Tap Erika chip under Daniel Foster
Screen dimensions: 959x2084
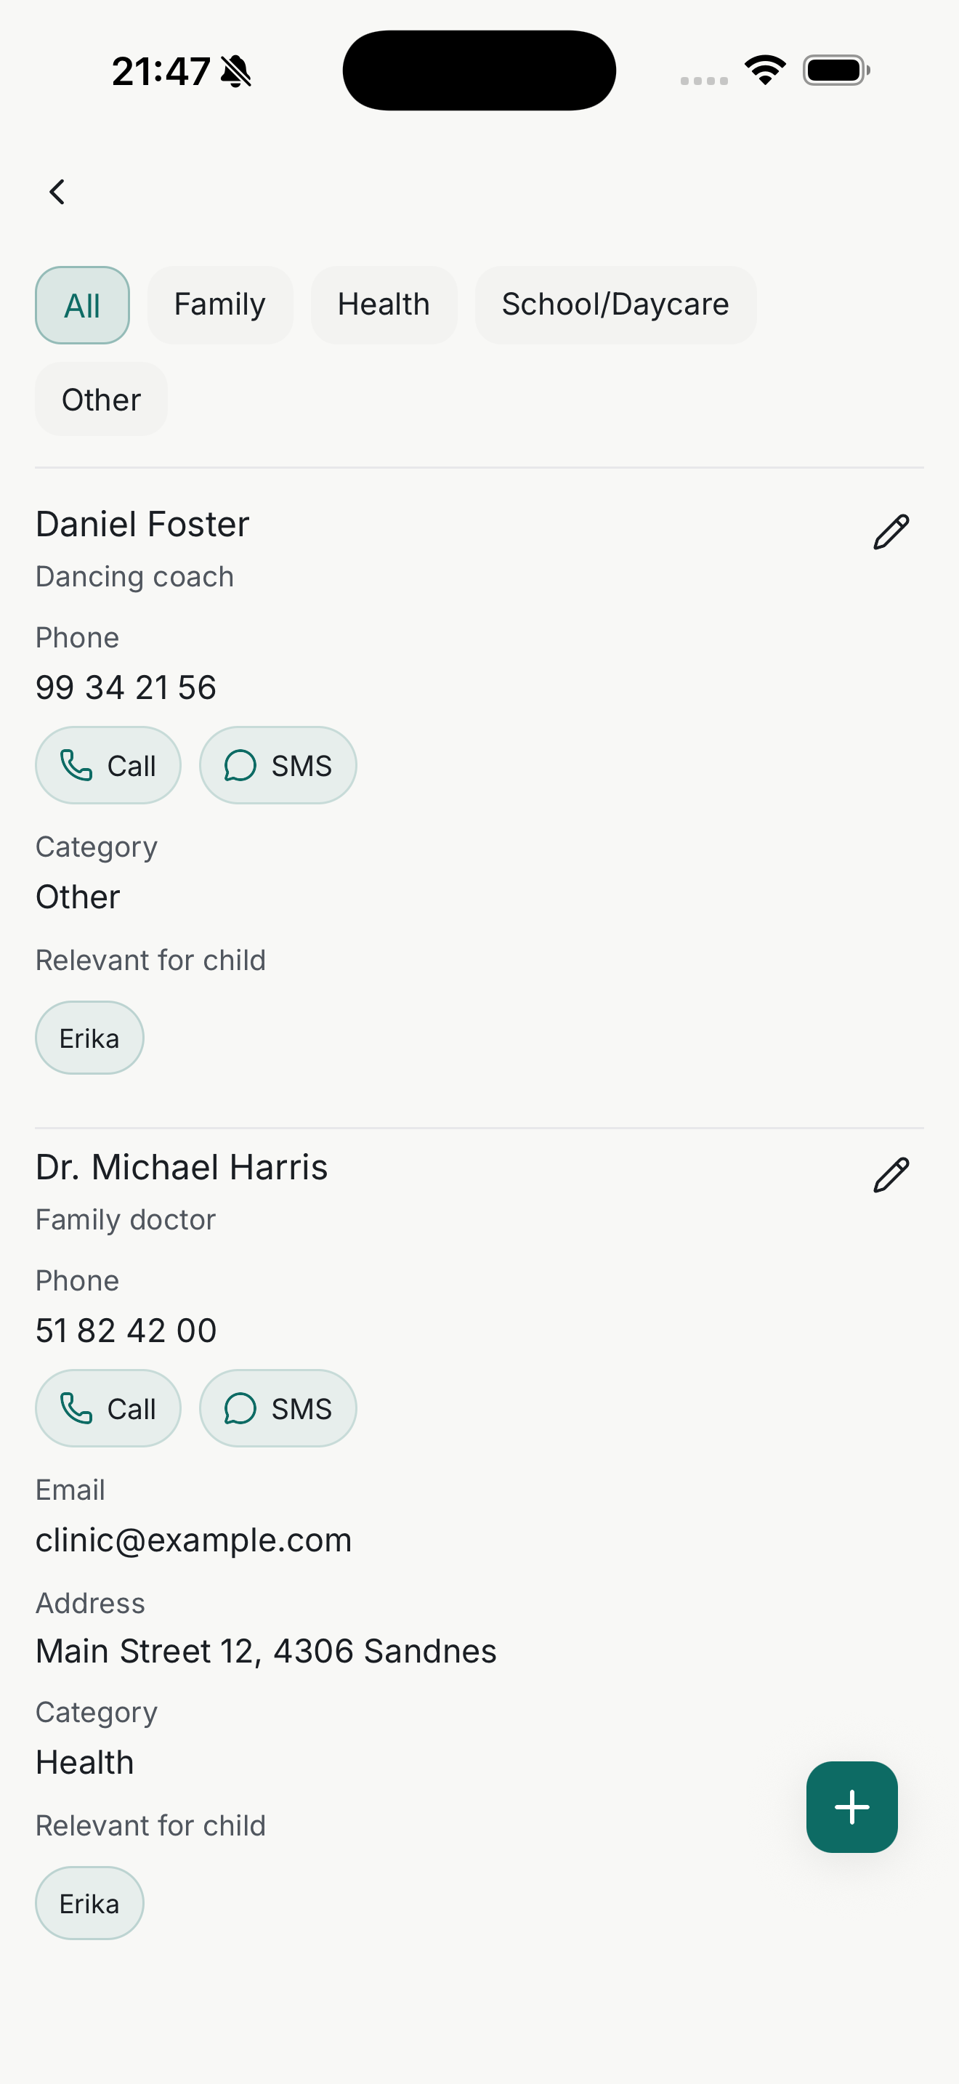coord(90,1038)
